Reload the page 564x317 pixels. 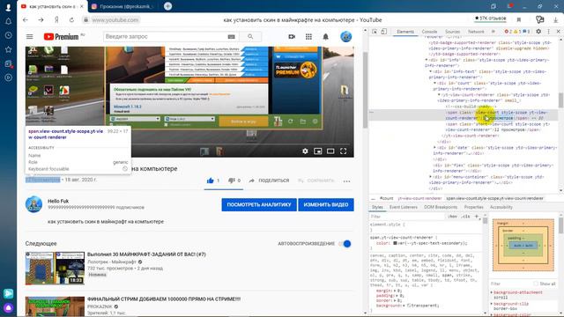coord(71,20)
